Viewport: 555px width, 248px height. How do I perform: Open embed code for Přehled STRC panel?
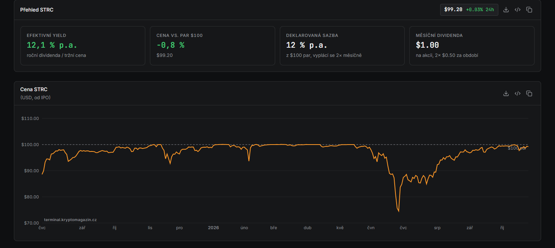pyautogui.click(x=518, y=10)
